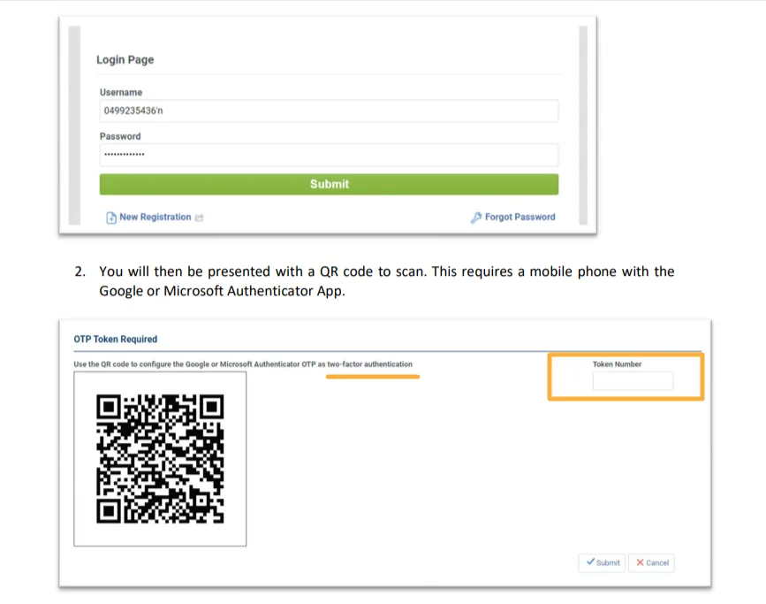The height and width of the screenshot is (604, 766).
Task: Click the Token Number label
Action: point(617,364)
